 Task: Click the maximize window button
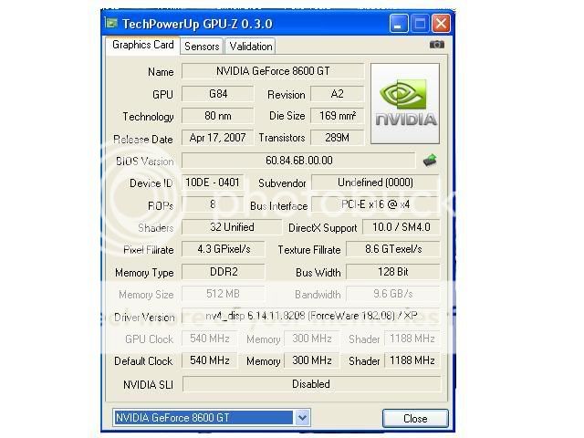420,24
